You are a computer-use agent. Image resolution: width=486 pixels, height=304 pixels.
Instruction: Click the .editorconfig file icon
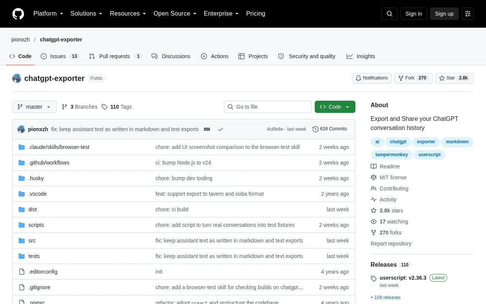tap(22, 272)
